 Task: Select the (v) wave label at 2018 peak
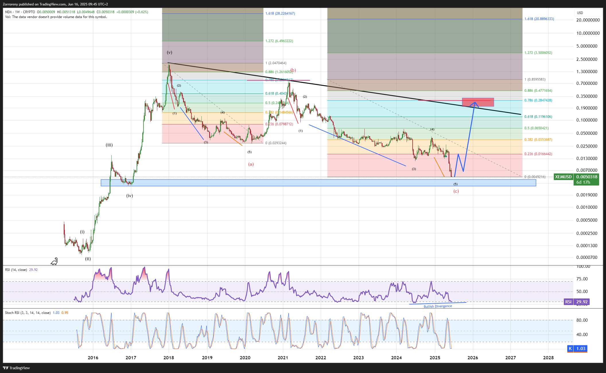coord(170,52)
